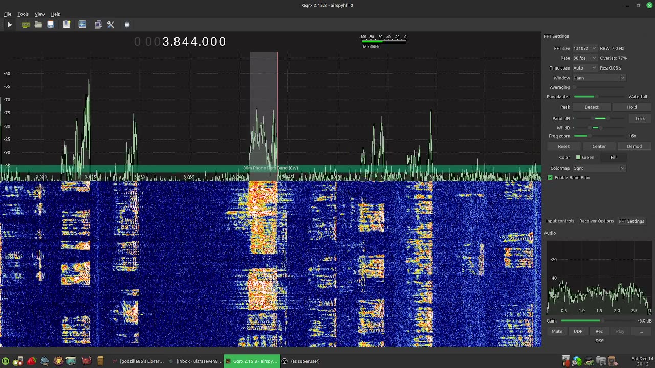Screen dimensions: 655x368
Task: Click the clock in the system tray
Action: pyautogui.click(x=643, y=361)
